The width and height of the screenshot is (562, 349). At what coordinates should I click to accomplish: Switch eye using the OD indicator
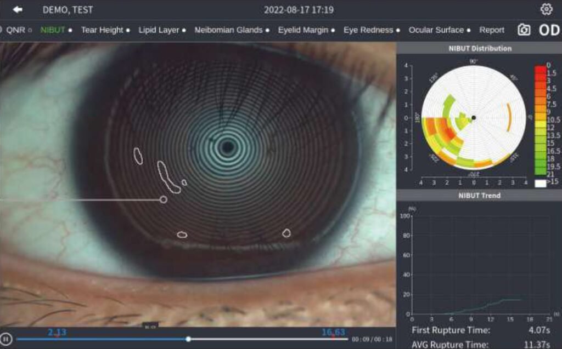coord(548,30)
